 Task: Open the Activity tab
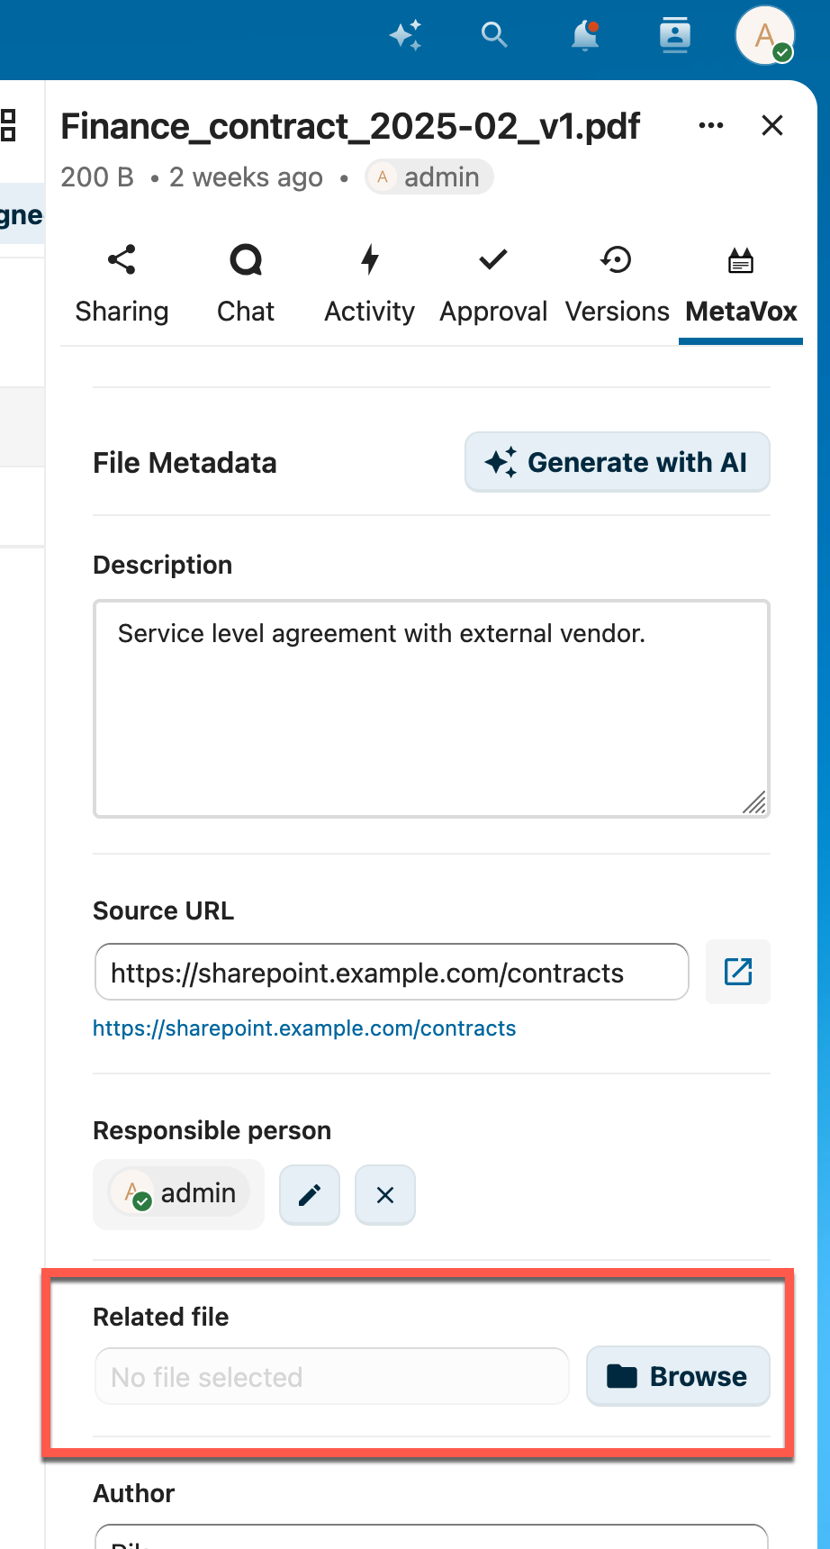369,285
